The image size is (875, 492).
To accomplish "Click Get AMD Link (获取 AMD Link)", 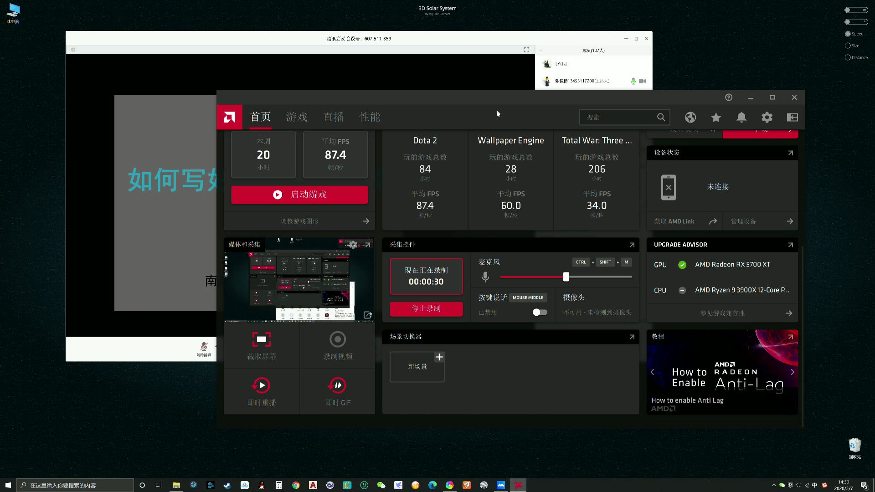I will [x=685, y=221].
